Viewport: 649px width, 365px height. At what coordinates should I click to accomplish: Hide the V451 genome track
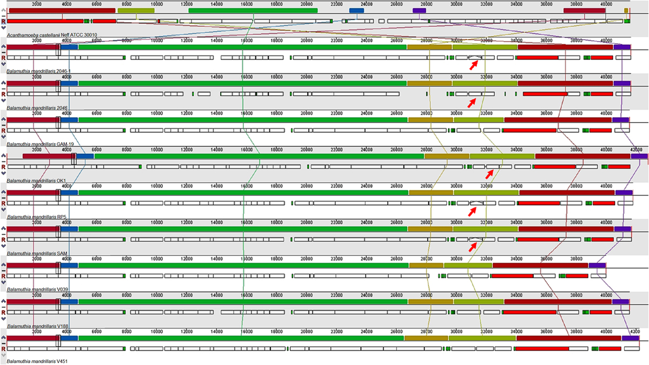pos(3,344)
